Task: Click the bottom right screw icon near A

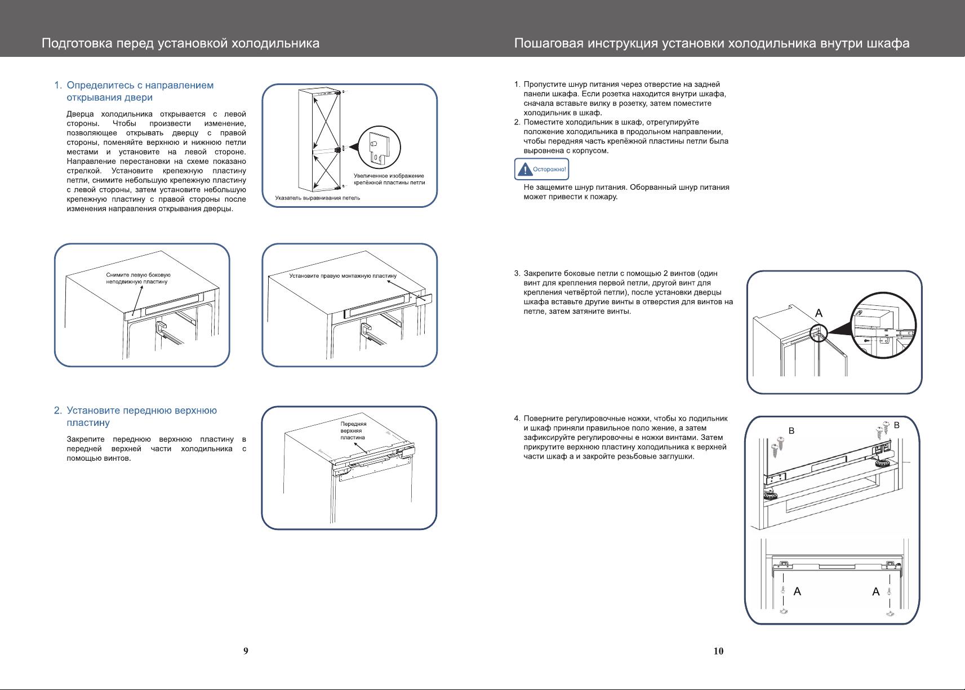Action: 889,591
